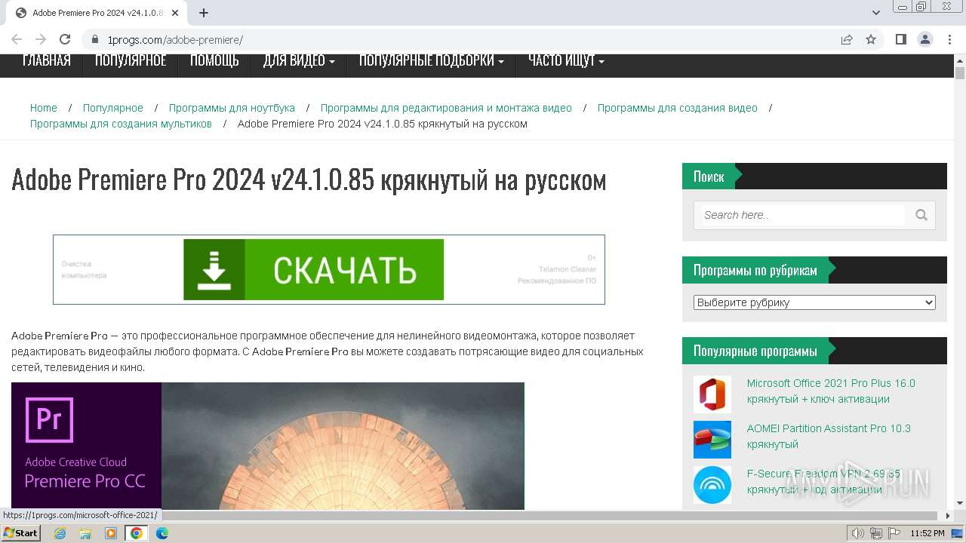The height and width of the screenshot is (543, 966).
Task: Open Программы для создания видео breadcrumb
Action: point(677,108)
